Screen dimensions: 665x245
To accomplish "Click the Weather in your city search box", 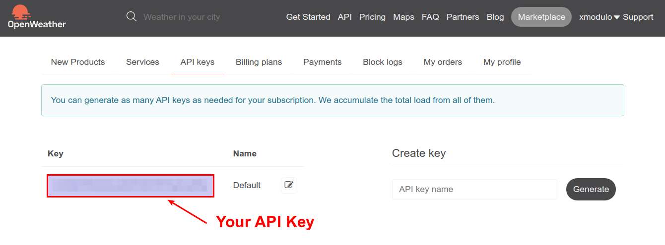I will click(x=182, y=17).
